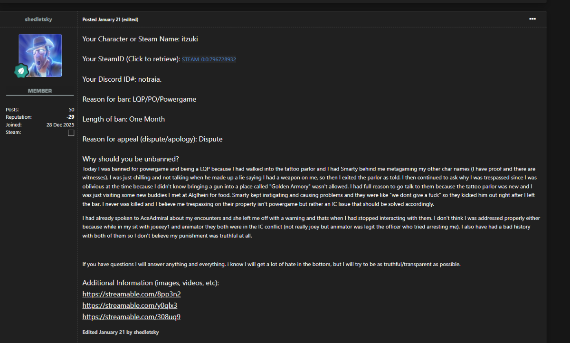This screenshot has height=343, width=570.
Task: Click the green leaf rank badge
Action: [x=21, y=71]
